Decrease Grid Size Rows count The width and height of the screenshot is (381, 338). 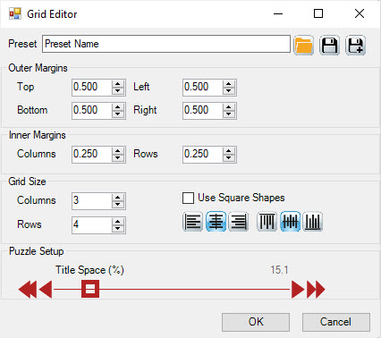[x=118, y=229]
